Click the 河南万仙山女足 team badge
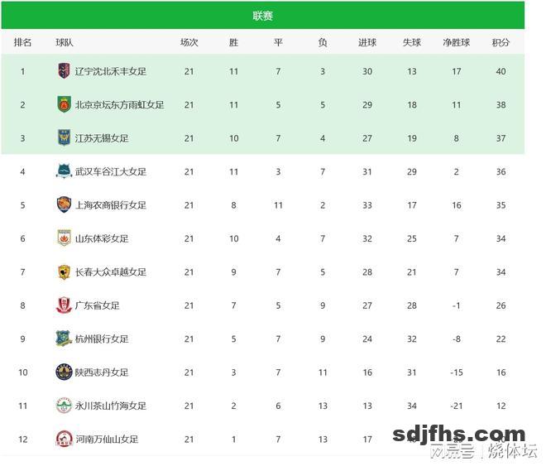 64,439
